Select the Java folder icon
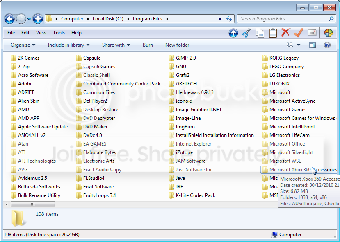 pos(171,178)
